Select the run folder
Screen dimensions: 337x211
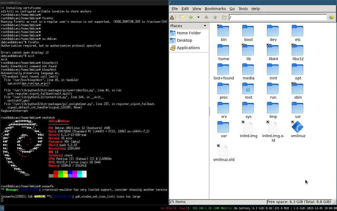273,89
